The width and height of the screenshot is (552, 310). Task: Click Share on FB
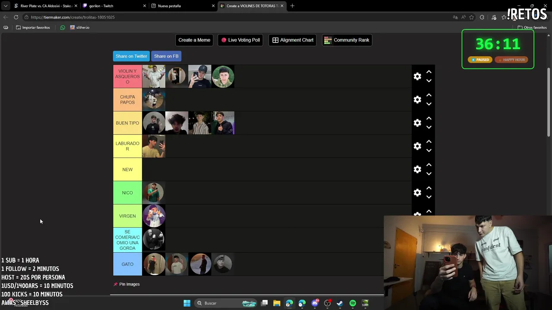(x=166, y=56)
